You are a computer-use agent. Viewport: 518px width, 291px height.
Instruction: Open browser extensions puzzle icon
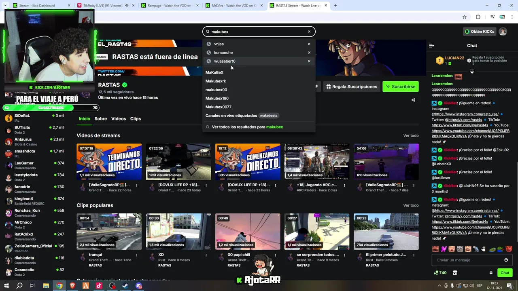478,17
